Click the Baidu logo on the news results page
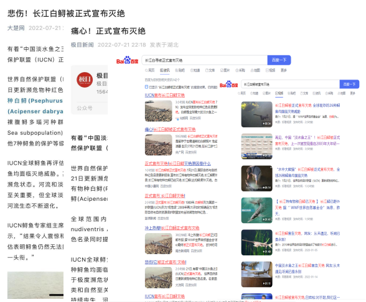Image resolution: width=366 pixels, height=302 pixels. coord(127,60)
